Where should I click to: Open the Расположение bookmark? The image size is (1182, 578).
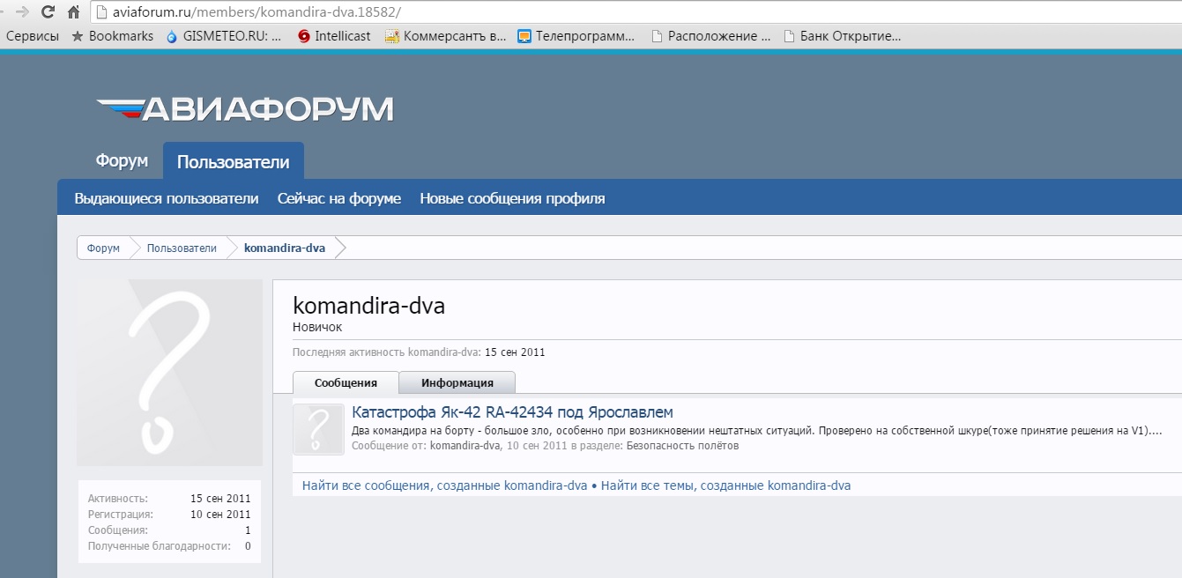(x=710, y=36)
